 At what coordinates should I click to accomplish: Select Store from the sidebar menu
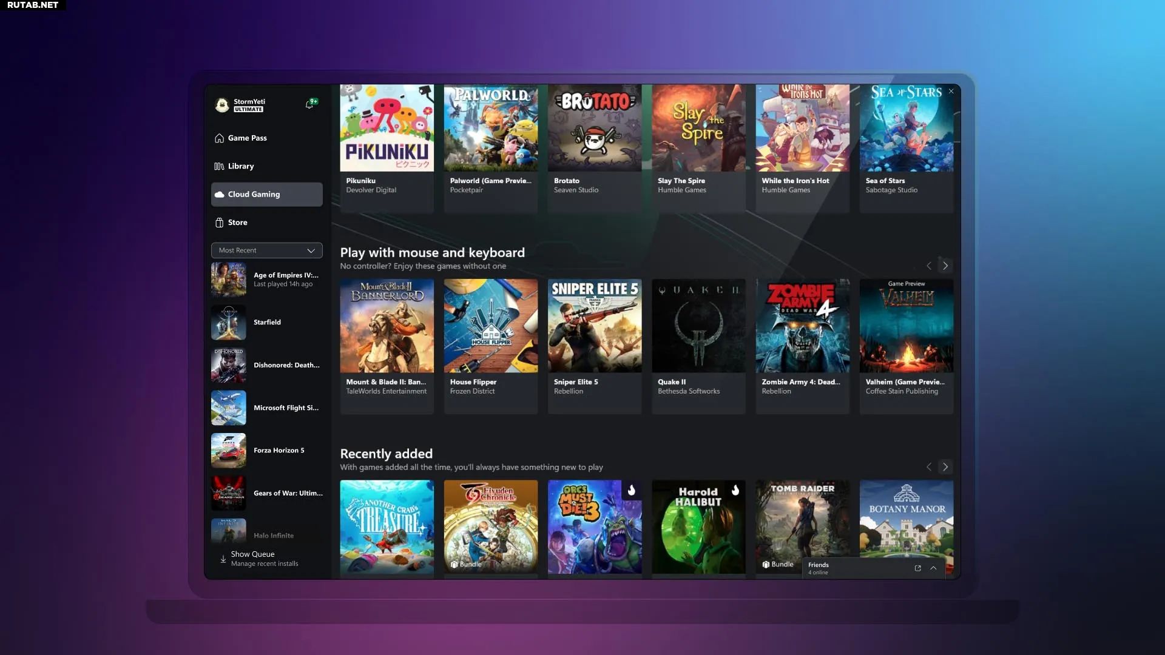click(x=238, y=221)
